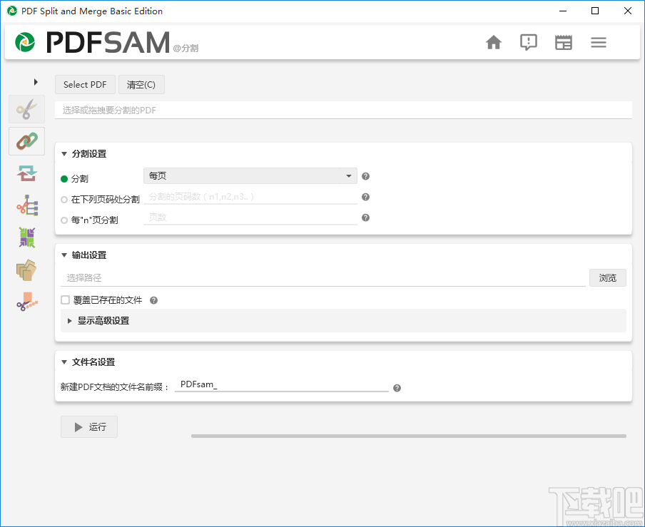Select the Rotate module icon
645x527 pixels.
(26, 173)
